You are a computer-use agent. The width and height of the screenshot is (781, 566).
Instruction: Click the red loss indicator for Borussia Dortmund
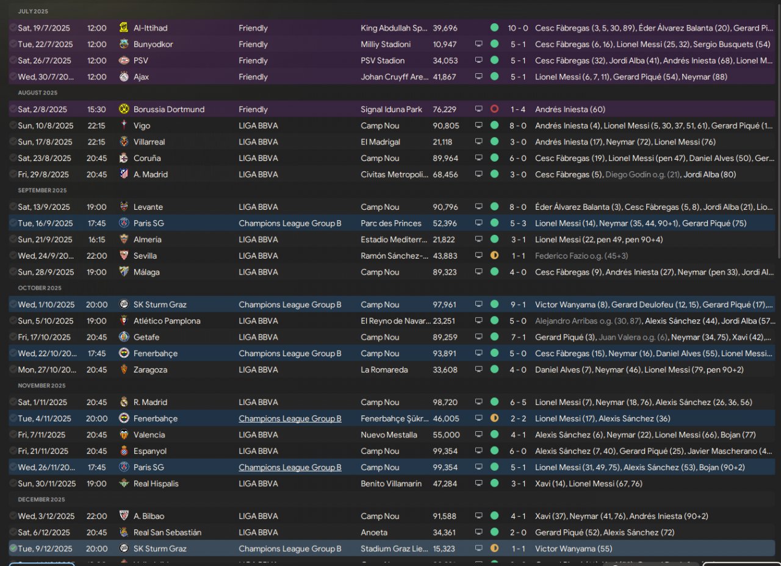[x=494, y=109]
